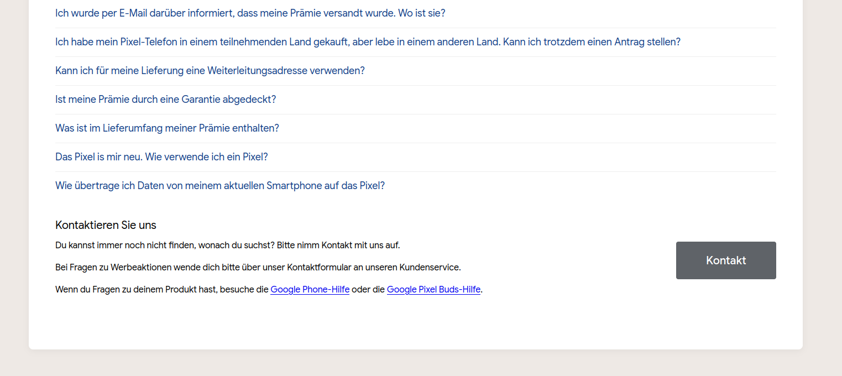Open the Lieferumfang meiner Prämie question
Image resolution: width=842 pixels, height=376 pixels.
(x=167, y=128)
